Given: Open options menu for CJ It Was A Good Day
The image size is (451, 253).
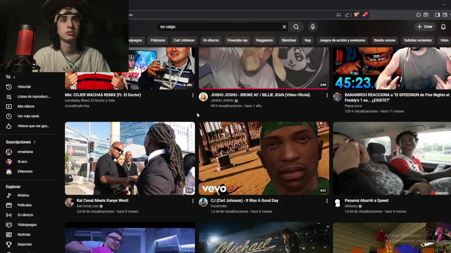Looking at the screenshot, I should pyautogui.click(x=327, y=201).
